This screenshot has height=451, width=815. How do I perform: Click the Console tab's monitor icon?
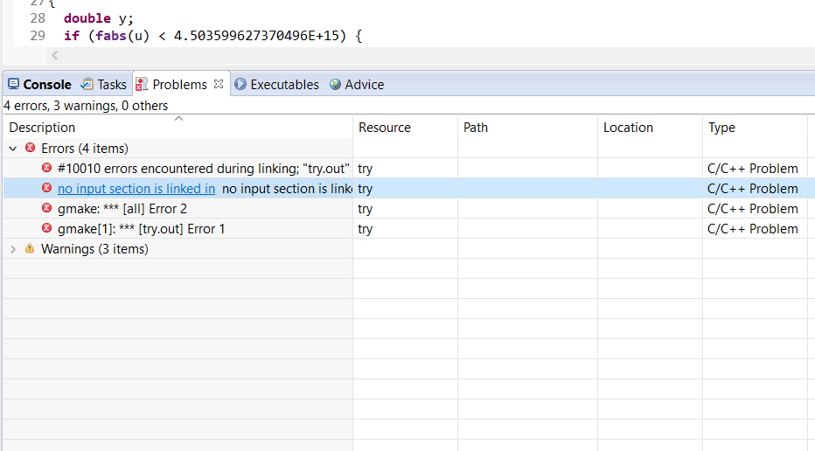13,85
